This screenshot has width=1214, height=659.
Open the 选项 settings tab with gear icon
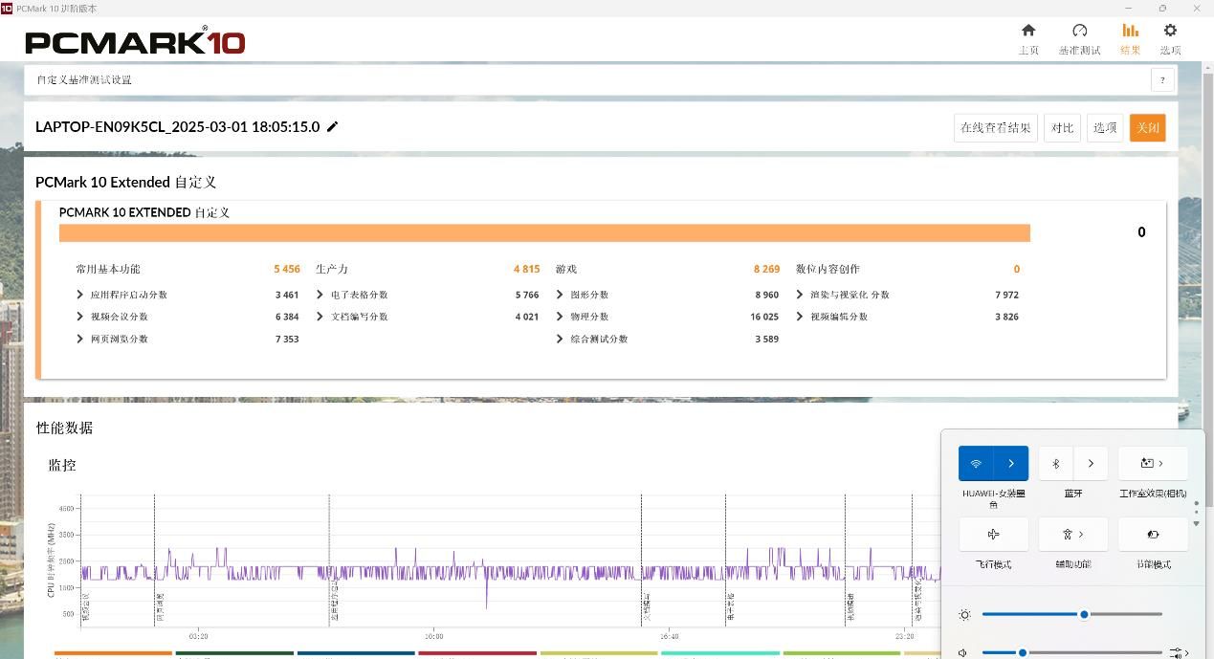pyautogui.click(x=1170, y=39)
